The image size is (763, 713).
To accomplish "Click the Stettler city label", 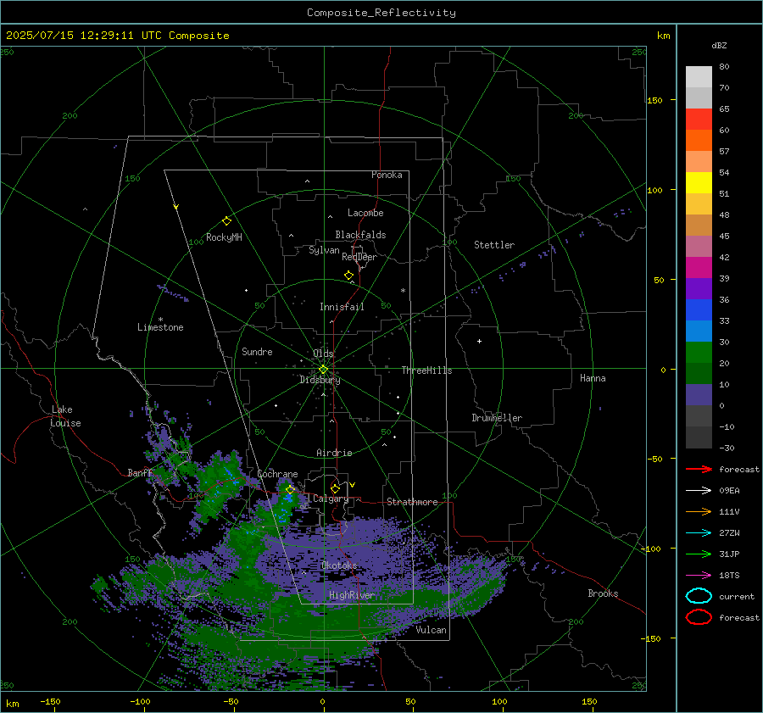I will (x=494, y=245).
